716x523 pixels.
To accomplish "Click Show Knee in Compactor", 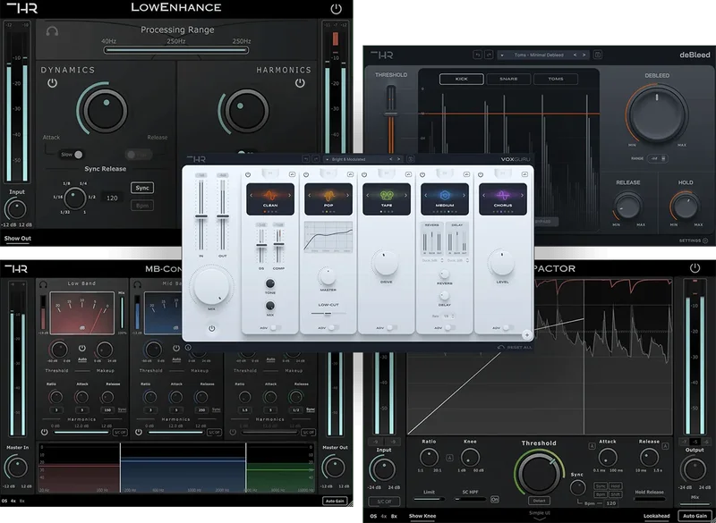I will 422,516.
